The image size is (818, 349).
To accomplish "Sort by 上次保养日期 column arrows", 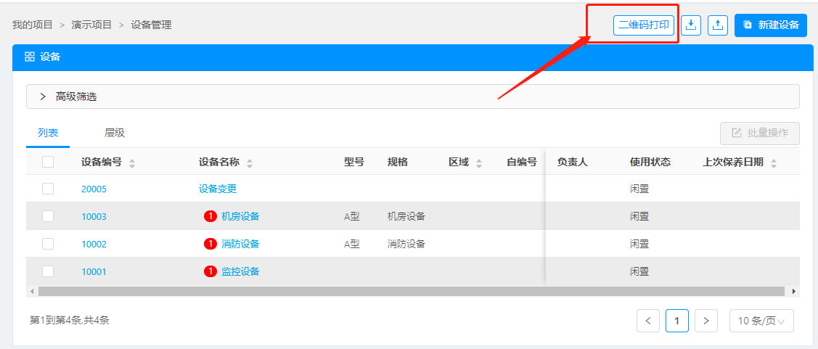I will pyautogui.click(x=774, y=163).
